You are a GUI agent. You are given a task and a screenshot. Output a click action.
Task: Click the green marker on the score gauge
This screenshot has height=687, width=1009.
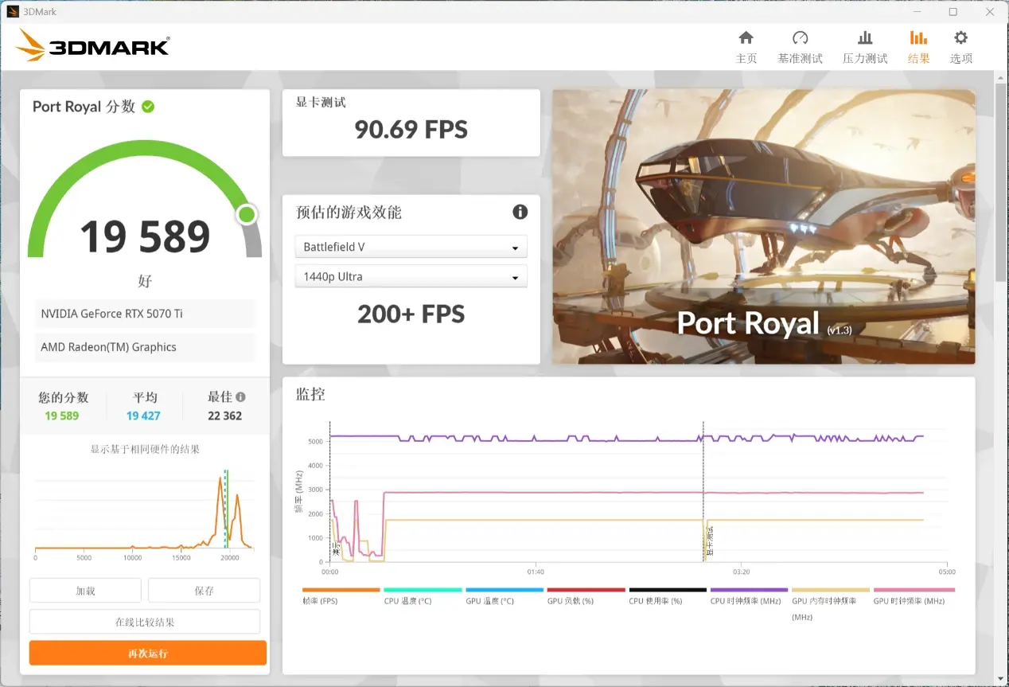pyautogui.click(x=247, y=214)
